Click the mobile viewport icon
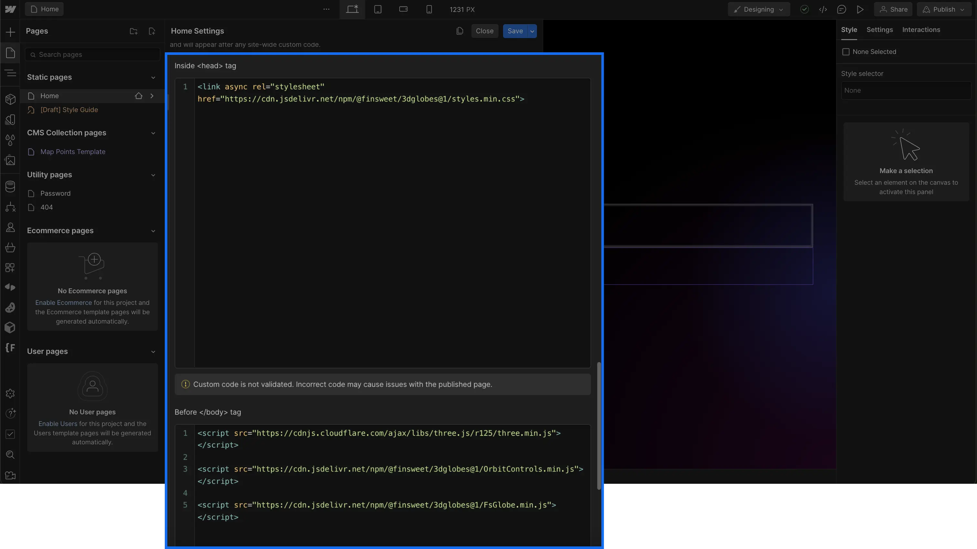Viewport: 977px width, 549px height. click(x=429, y=9)
